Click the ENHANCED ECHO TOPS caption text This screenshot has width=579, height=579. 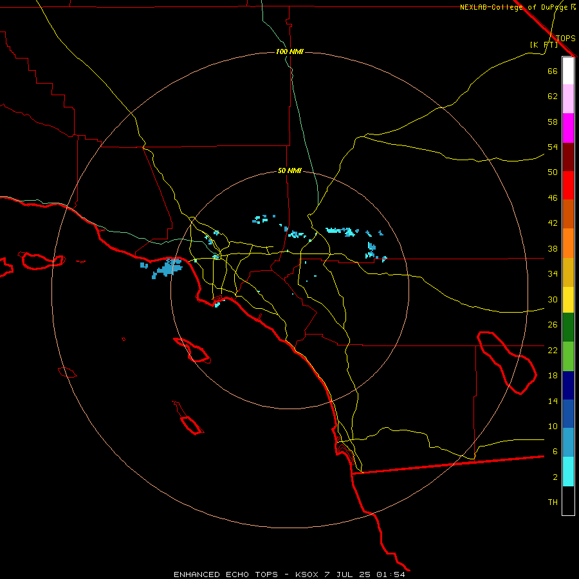[226, 574]
